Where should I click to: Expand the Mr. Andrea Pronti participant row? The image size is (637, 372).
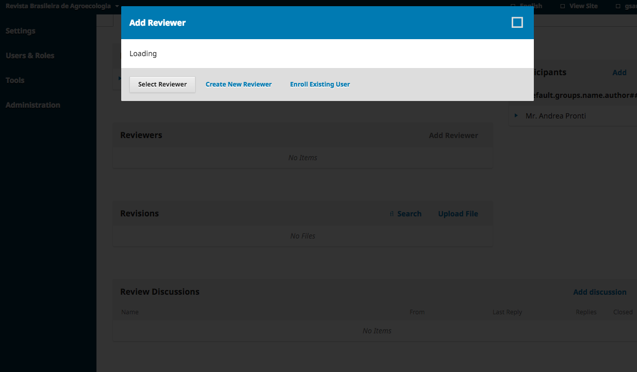pos(516,116)
